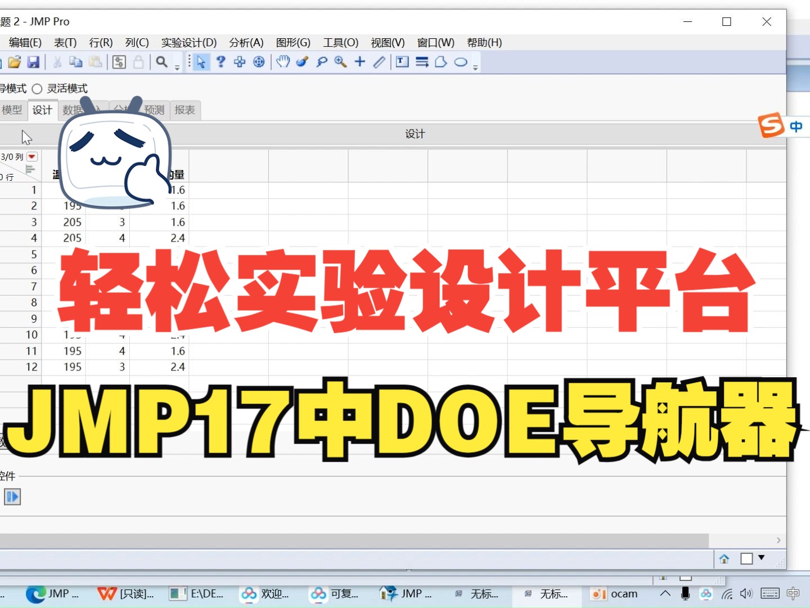The width and height of the screenshot is (810, 608).
Task: Open the 帮助(H) menu
Action: pos(484,43)
